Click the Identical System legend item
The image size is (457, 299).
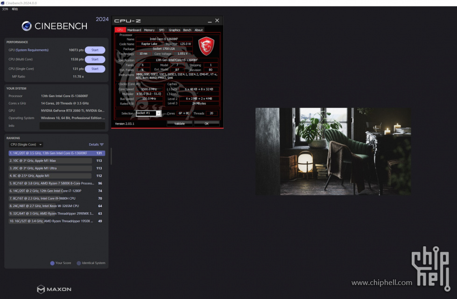click(x=91, y=263)
